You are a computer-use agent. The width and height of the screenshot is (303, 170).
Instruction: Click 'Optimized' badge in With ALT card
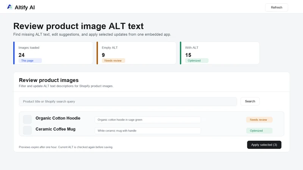tap(197, 60)
